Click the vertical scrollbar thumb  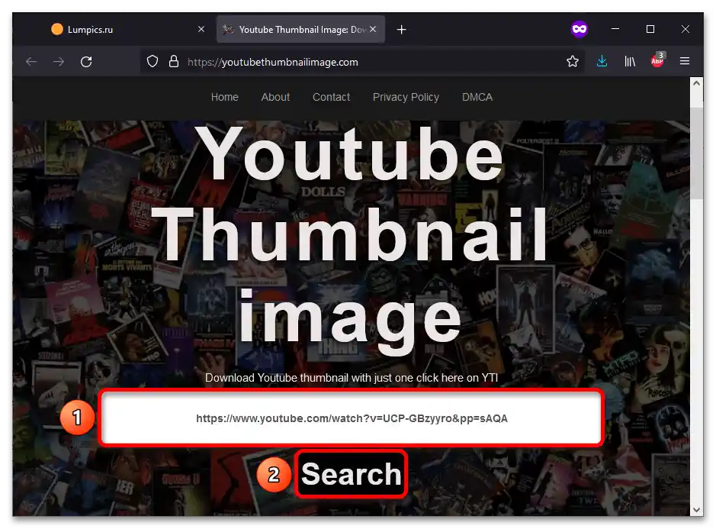696,153
